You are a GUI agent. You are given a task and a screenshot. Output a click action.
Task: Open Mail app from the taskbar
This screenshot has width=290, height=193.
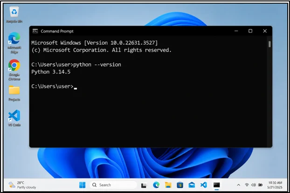pyautogui.click(x=192, y=185)
